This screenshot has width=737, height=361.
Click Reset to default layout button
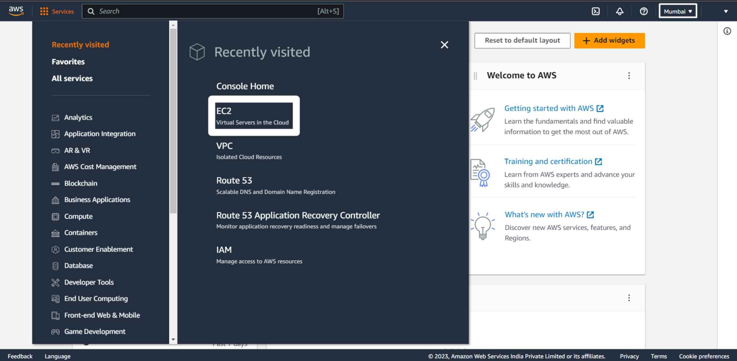[x=522, y=41]
